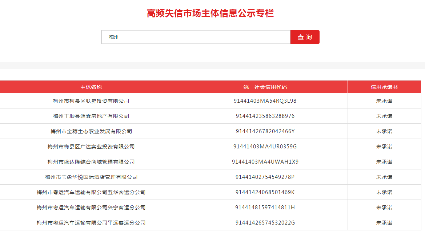
Task: Select 梅州市金穗生态农业发展有限公司 row name
Action: [x=91, y=131]
